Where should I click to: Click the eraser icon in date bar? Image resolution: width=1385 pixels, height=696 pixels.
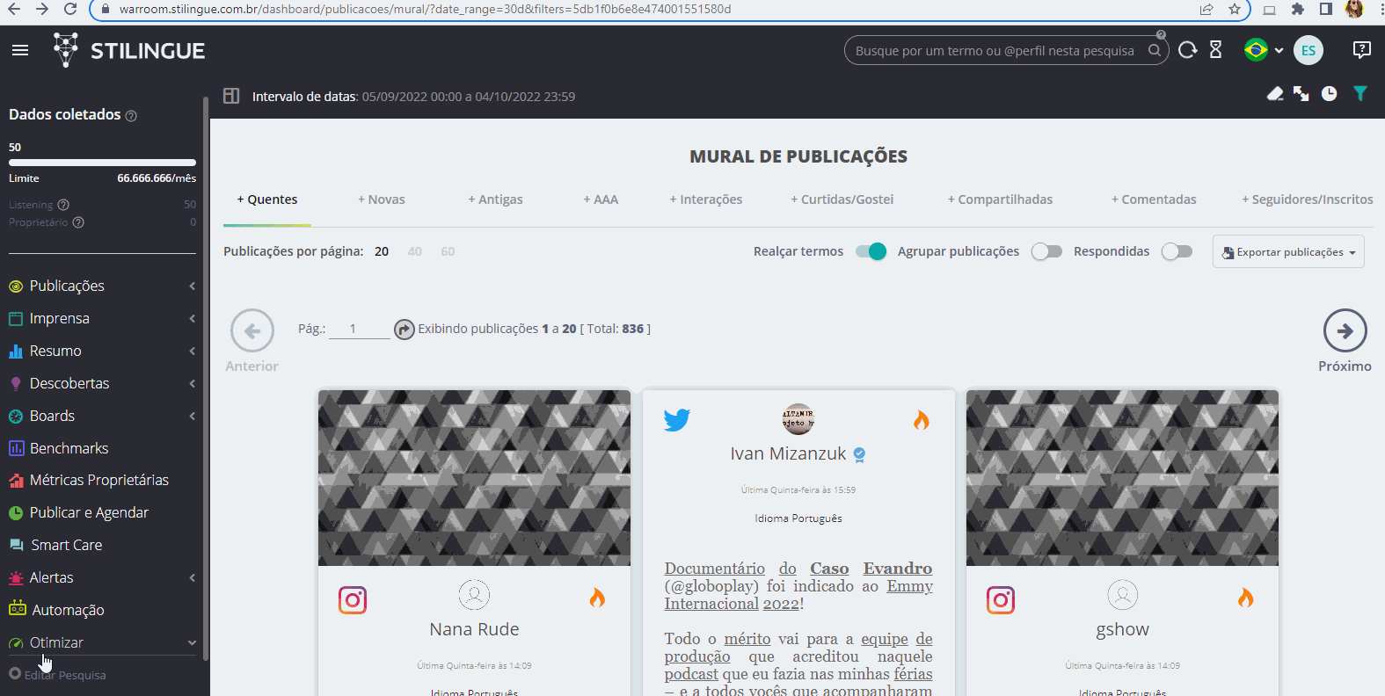tap(1275, 94)
